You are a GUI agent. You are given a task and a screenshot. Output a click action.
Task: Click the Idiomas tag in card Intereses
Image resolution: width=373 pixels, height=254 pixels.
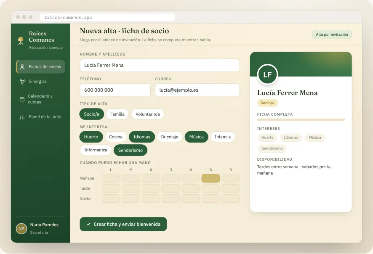click(x=291, y=138)
